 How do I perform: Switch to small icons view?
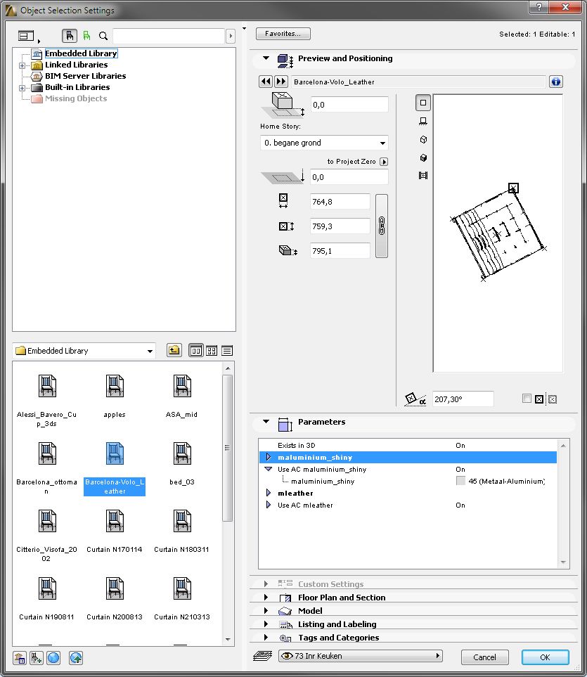point(212,351)
